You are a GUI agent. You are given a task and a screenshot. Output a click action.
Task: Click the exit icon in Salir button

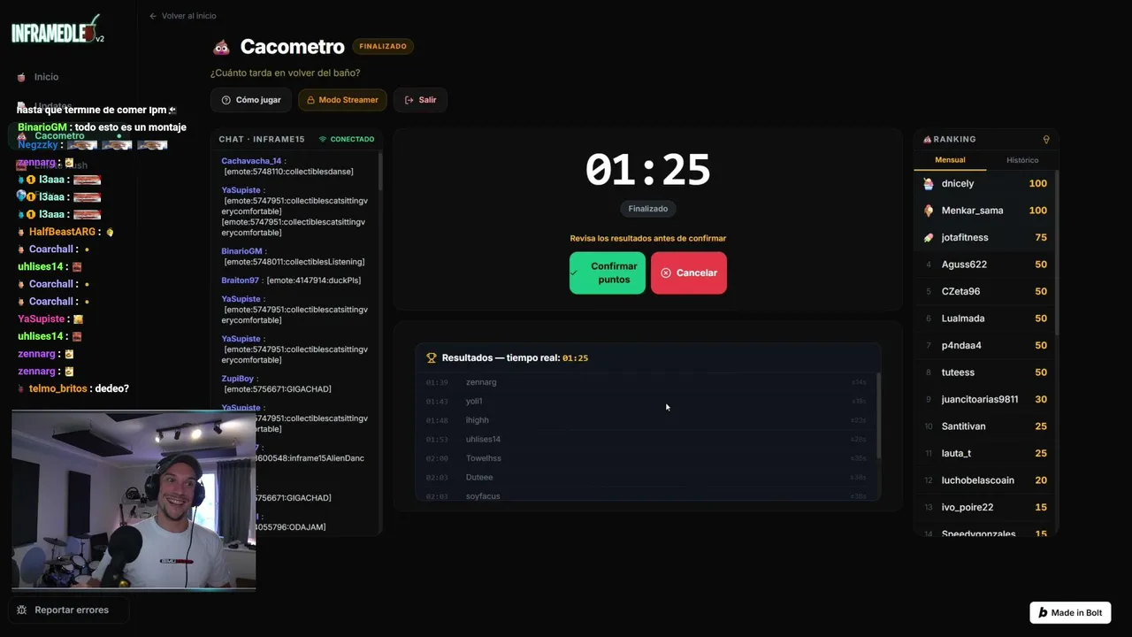[409, 100]
